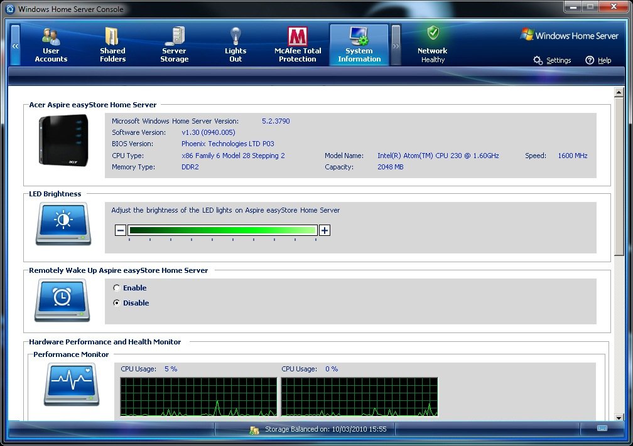
Task: Click the scrollbar down arrow
Action: tap(619, 417)
